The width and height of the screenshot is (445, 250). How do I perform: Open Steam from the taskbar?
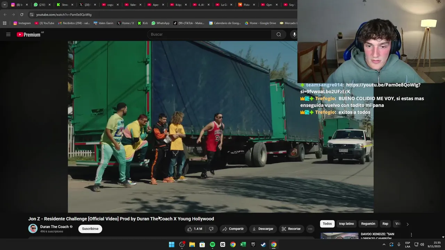pyautogui.click(x=264, y=244)
